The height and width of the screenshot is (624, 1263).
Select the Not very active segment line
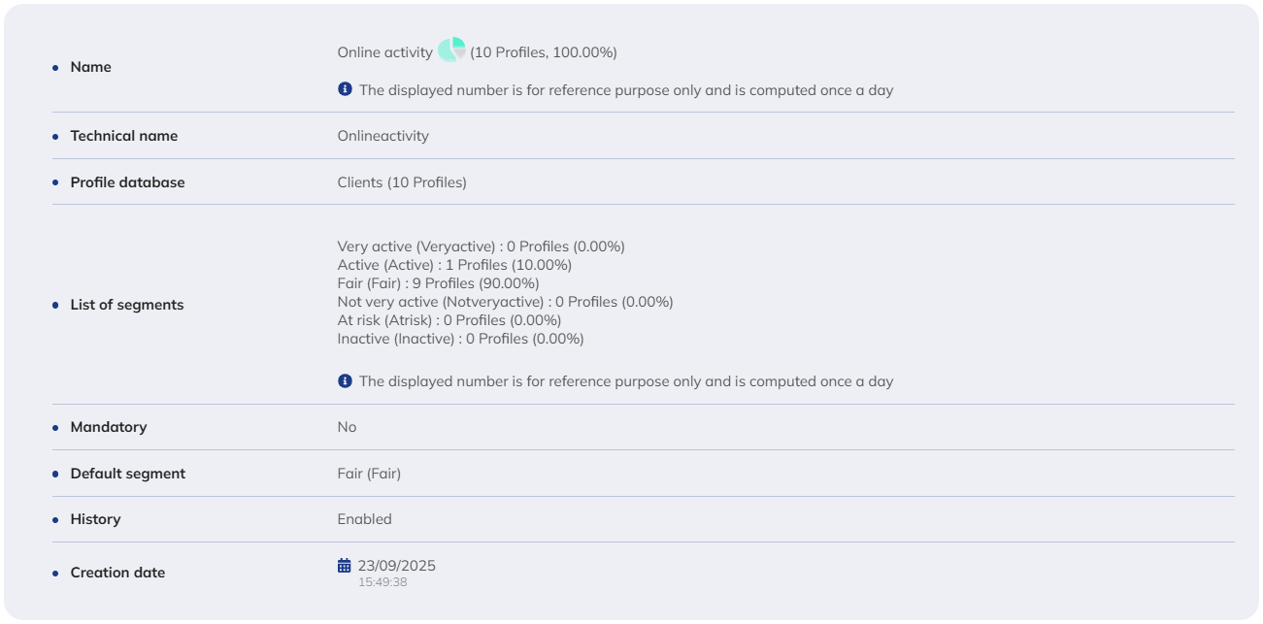505,302
